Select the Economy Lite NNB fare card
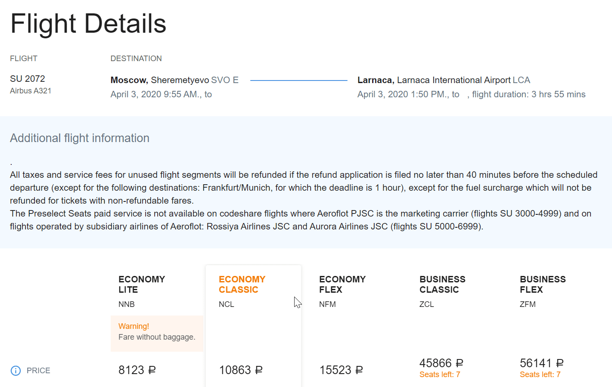Viewport: 612px width, 387px height. pos(142,284)
